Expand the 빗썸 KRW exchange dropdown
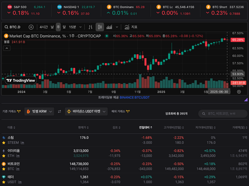Screen dimensions: 249x186 (x=39, y=112)
